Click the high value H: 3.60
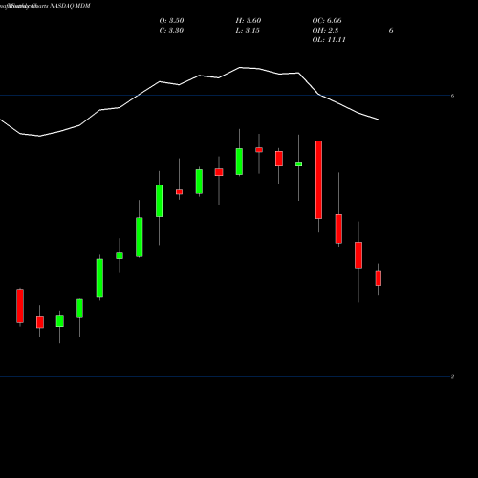478x478 pixels. tap(249, 20)
